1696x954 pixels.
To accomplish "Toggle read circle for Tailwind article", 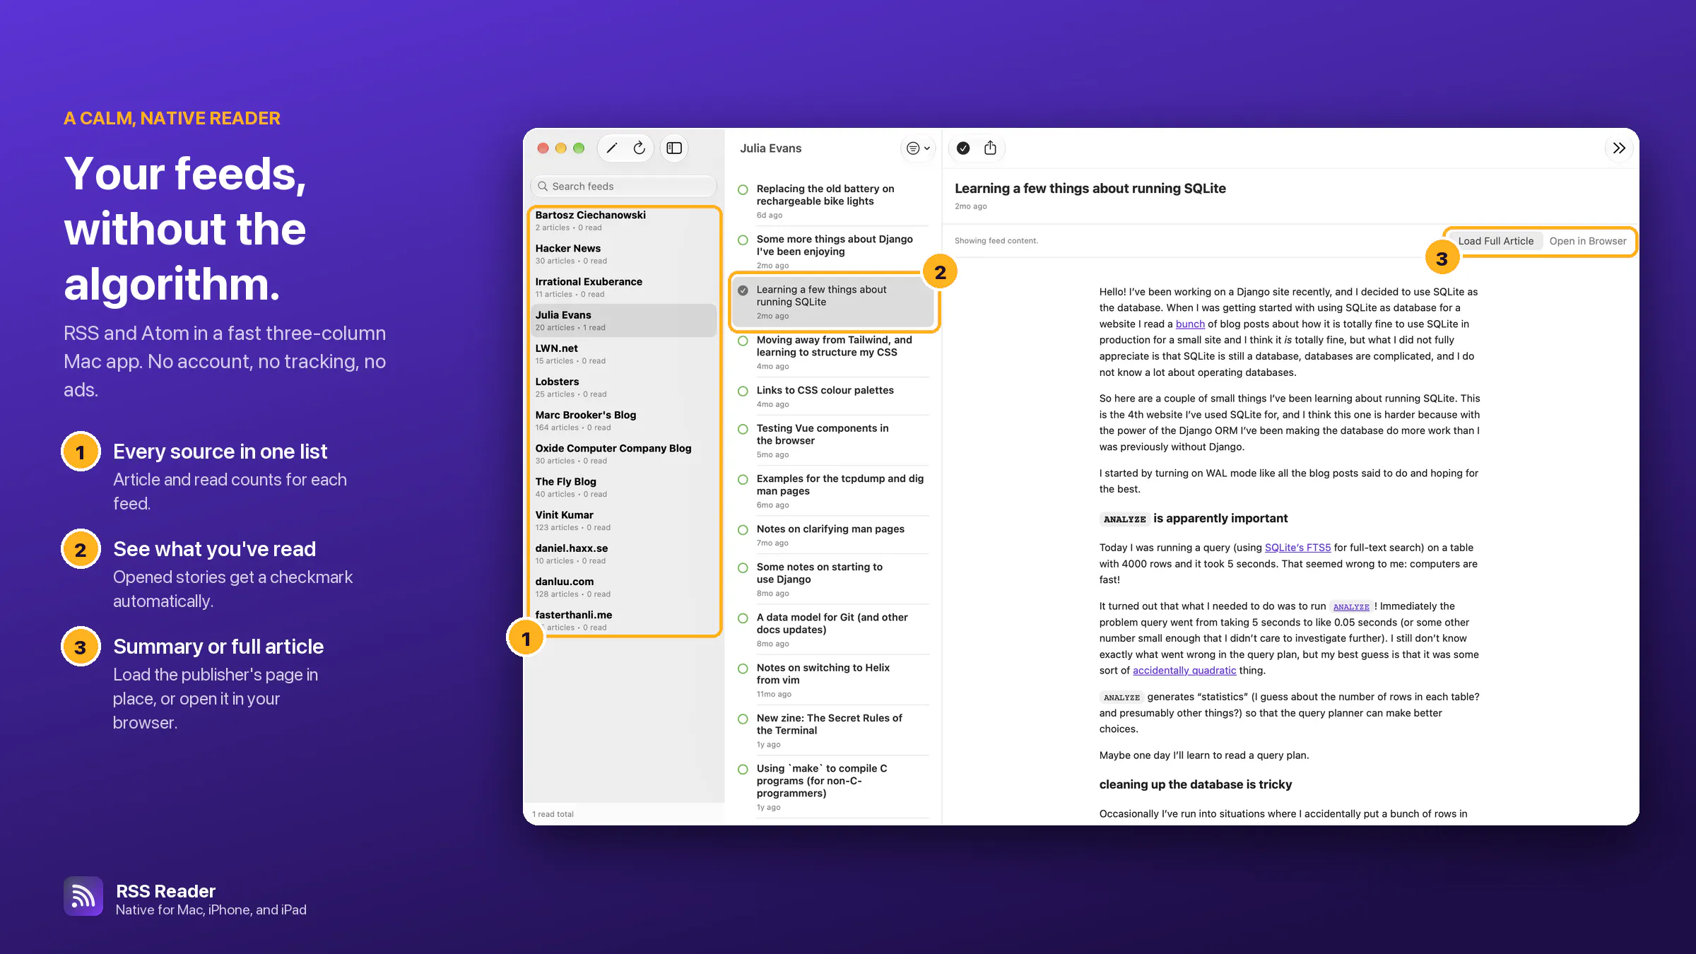I will 743,341.
